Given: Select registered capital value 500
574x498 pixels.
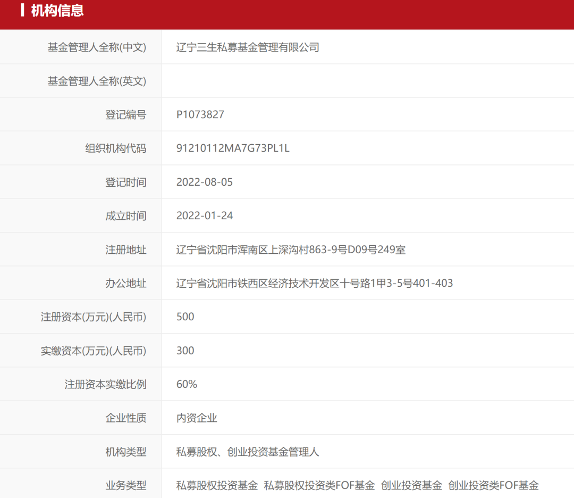Looking at the screenshot, I should pyautogui.click(x=185, y=317).
